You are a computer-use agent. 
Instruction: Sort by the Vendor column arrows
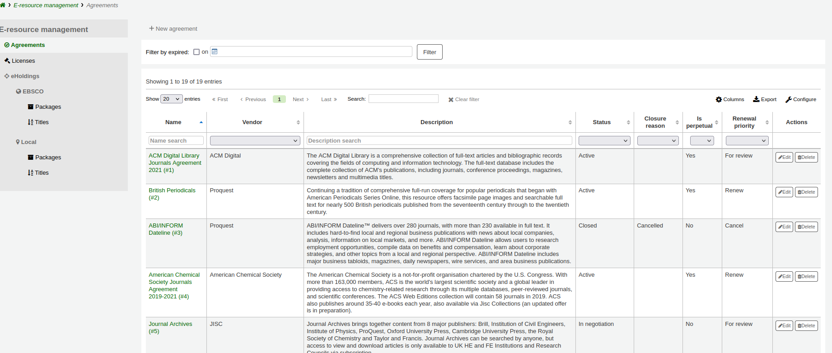(298, 122)
